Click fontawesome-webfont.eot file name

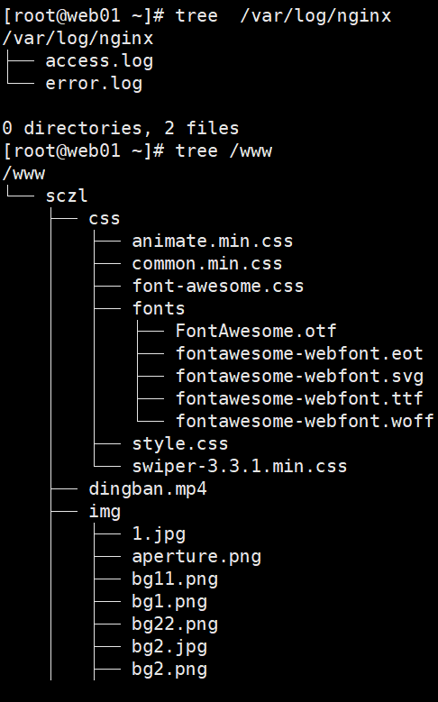pos(299,353)
